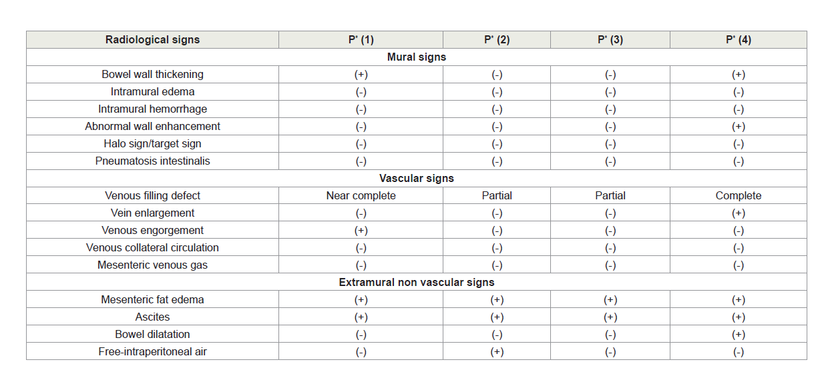
Task: Click the Mesenteric venous gas label
Action: [x=152, y=265]
